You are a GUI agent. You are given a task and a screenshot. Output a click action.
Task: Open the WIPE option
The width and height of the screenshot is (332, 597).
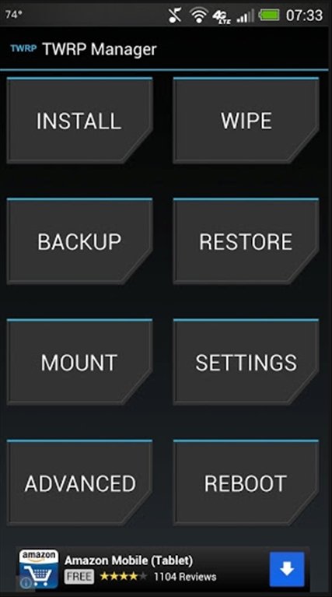pyautogui.click(x=246, y=121)
